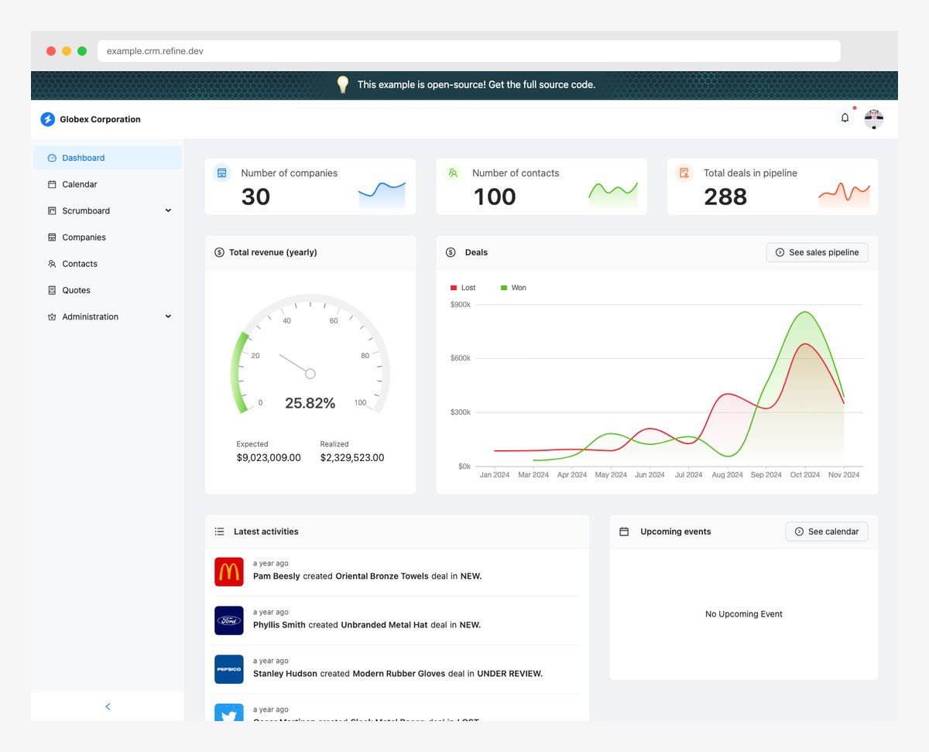Toggle the Lost series in the Deals legend
This screenshot has height=752, width=929.
(x=463, y=287)
